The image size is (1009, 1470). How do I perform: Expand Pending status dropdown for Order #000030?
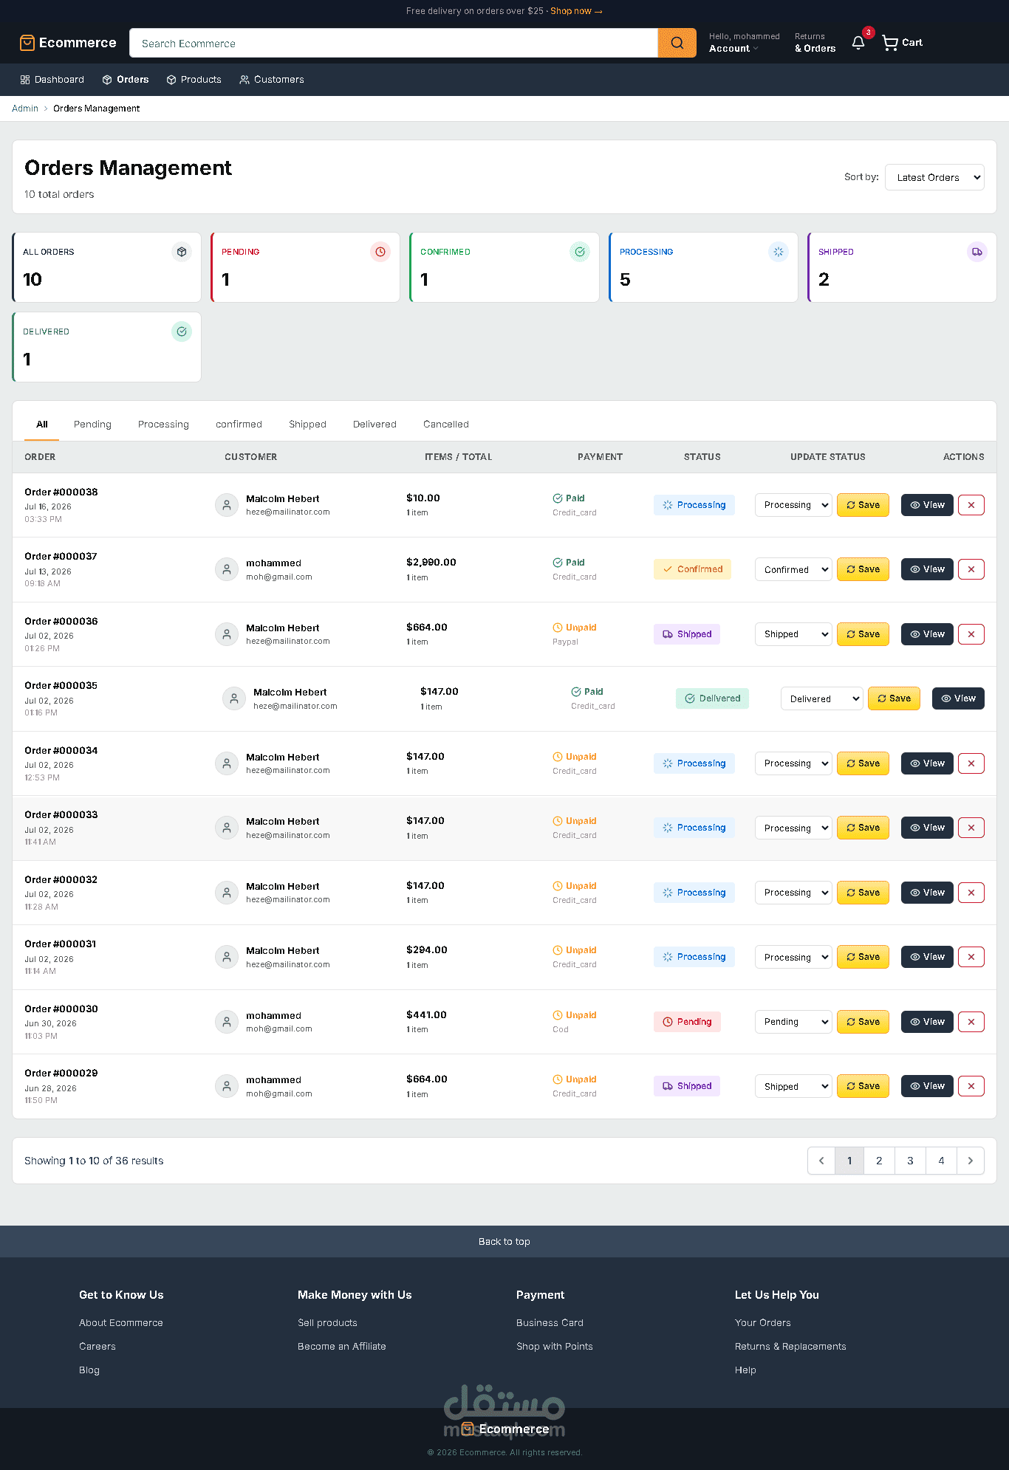(x=793, y=1022)
